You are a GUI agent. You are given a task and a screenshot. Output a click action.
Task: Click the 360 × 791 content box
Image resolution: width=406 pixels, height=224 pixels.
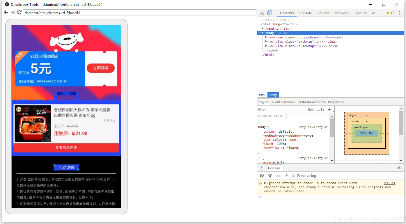point(366,133)
